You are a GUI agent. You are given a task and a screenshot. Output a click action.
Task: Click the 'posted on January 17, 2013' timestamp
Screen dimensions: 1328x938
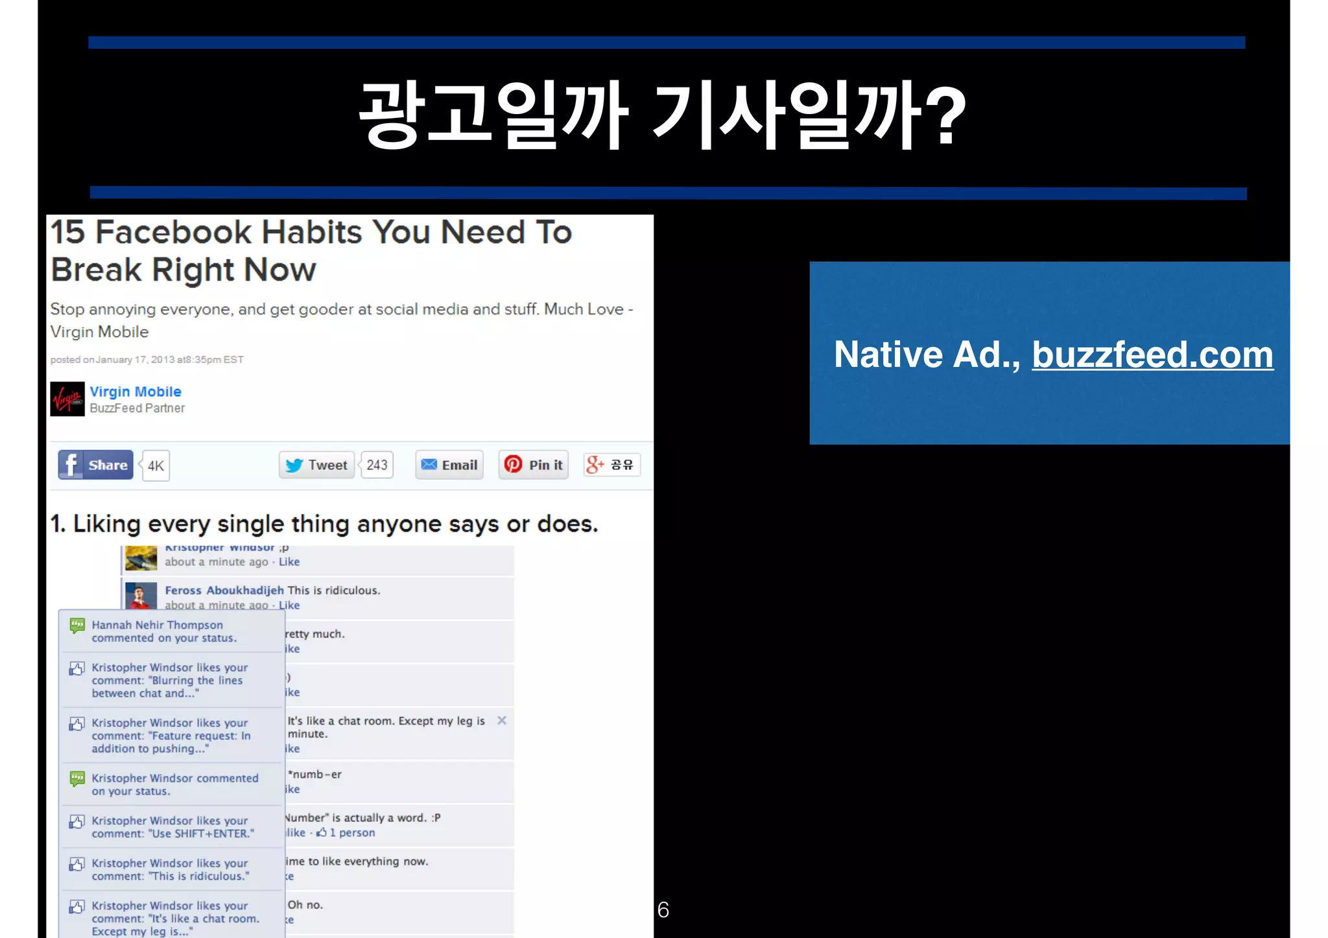pyautogui.click(x=147, y=360)
